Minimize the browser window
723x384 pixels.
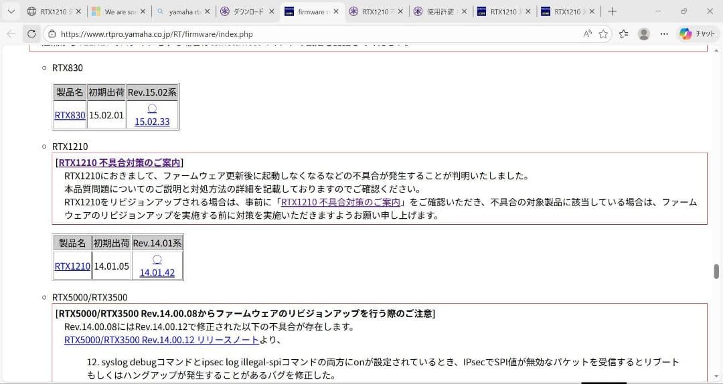pos(658,11)
